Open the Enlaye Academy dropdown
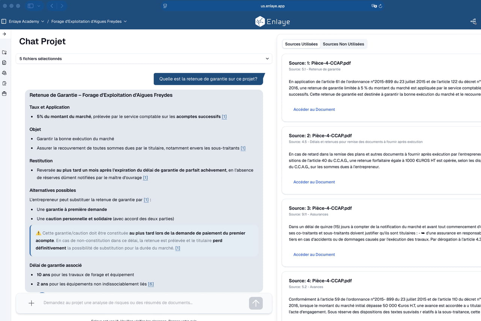The height and width of the screenshot is (321, 481). tap(26, 21)
